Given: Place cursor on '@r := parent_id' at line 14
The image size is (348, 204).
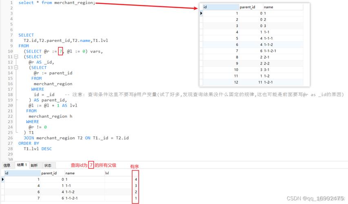Looking at the screenshot, I should click(x=53, y=73).
